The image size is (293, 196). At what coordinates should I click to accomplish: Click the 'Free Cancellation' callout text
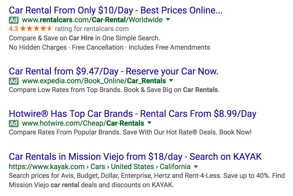(97, 48)
